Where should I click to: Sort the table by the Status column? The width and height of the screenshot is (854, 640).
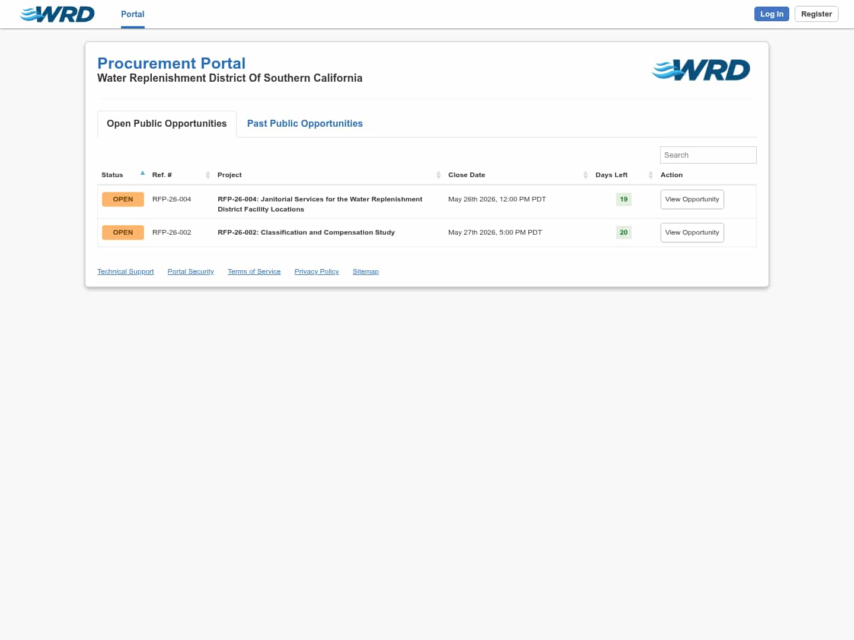(123, 175)
